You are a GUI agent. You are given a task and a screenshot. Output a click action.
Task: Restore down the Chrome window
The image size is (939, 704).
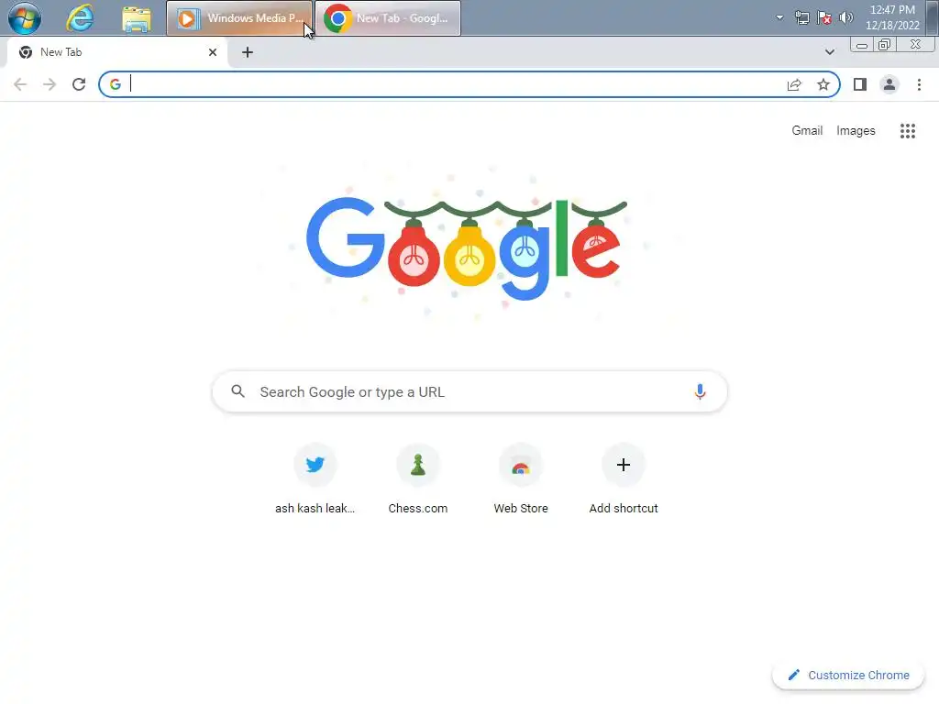click(884, 45)
